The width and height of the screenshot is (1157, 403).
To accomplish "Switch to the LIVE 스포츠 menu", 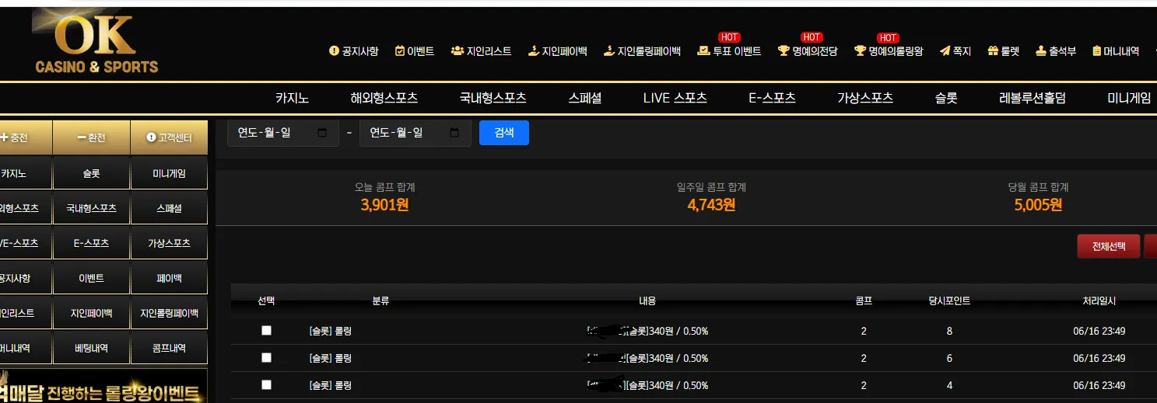I will coord(675,98).
